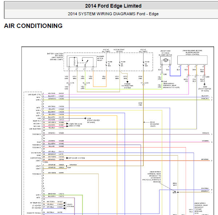Screen dimensions: 218x215
Task: Click HOT AT ALL TIMES above 40A fuse
Action: (x=106, y=50)
